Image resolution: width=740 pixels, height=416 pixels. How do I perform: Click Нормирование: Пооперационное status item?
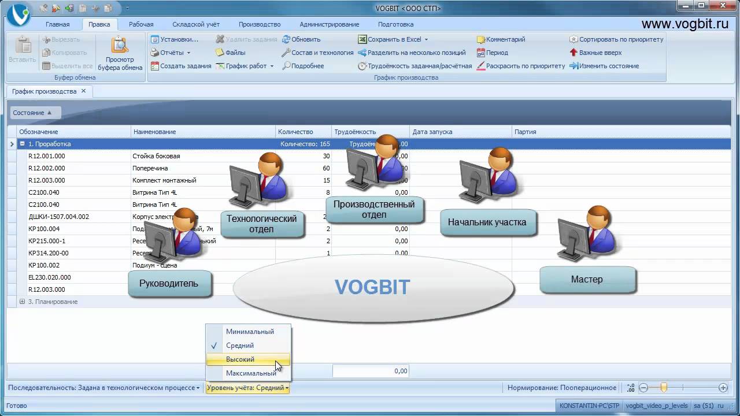point(562,388)
